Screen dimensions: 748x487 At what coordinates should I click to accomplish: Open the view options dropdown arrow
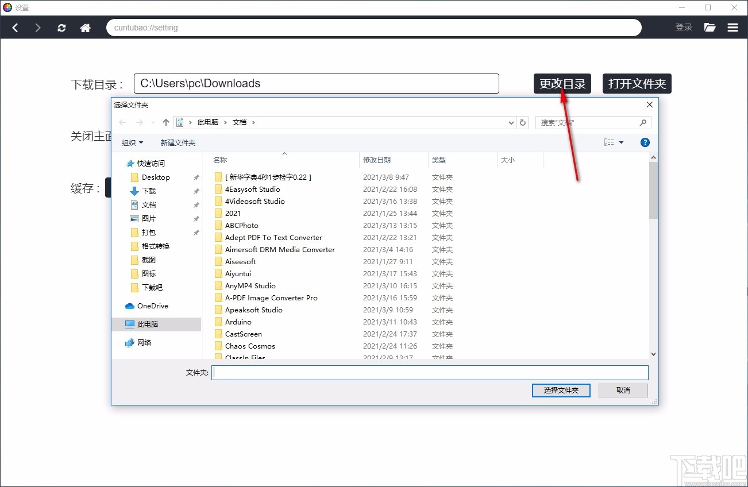click(x=621, y=142)
